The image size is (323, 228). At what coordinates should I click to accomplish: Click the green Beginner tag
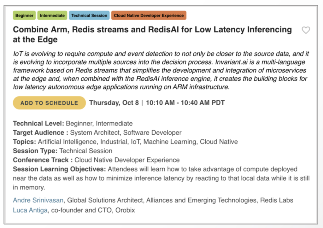click(x=24, y=15)
